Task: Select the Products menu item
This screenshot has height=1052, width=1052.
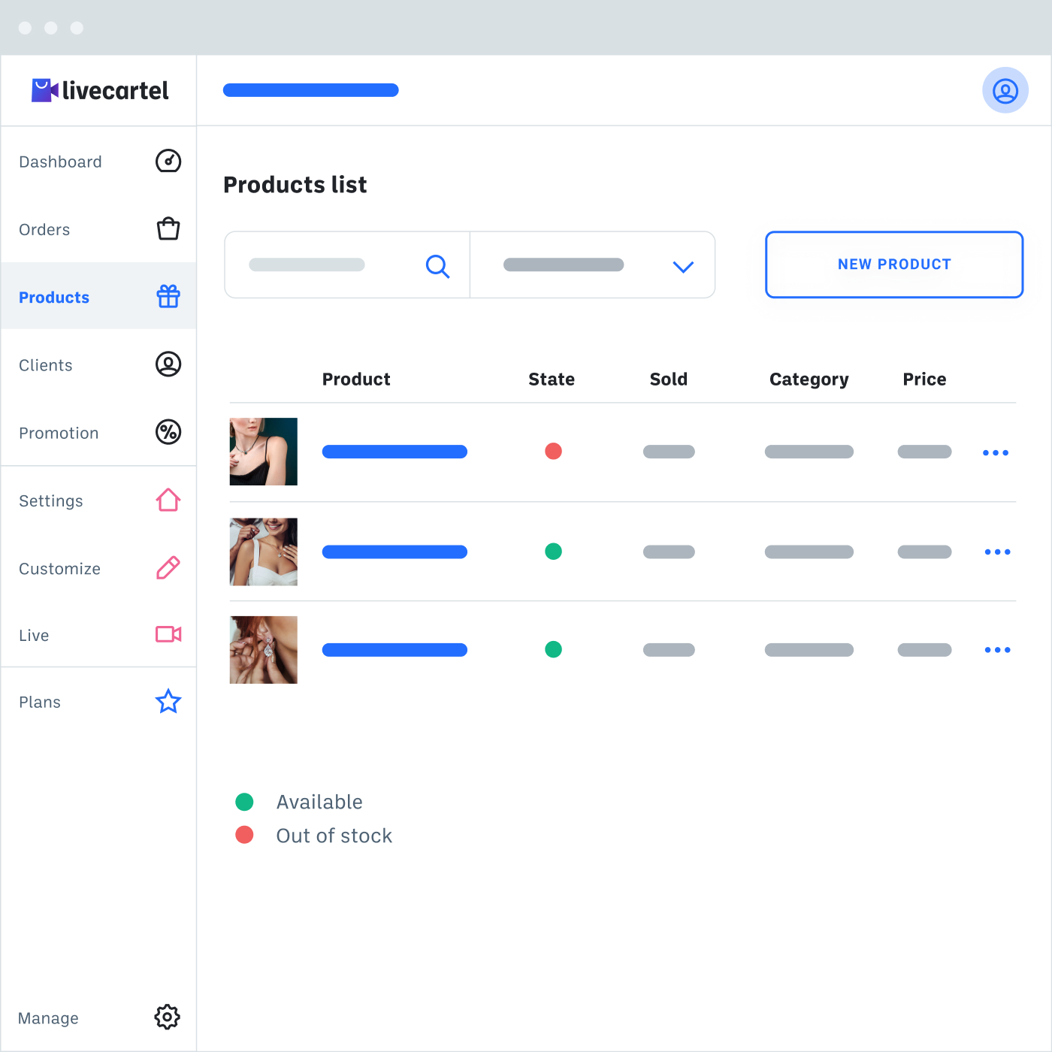Action: point(54,298)
